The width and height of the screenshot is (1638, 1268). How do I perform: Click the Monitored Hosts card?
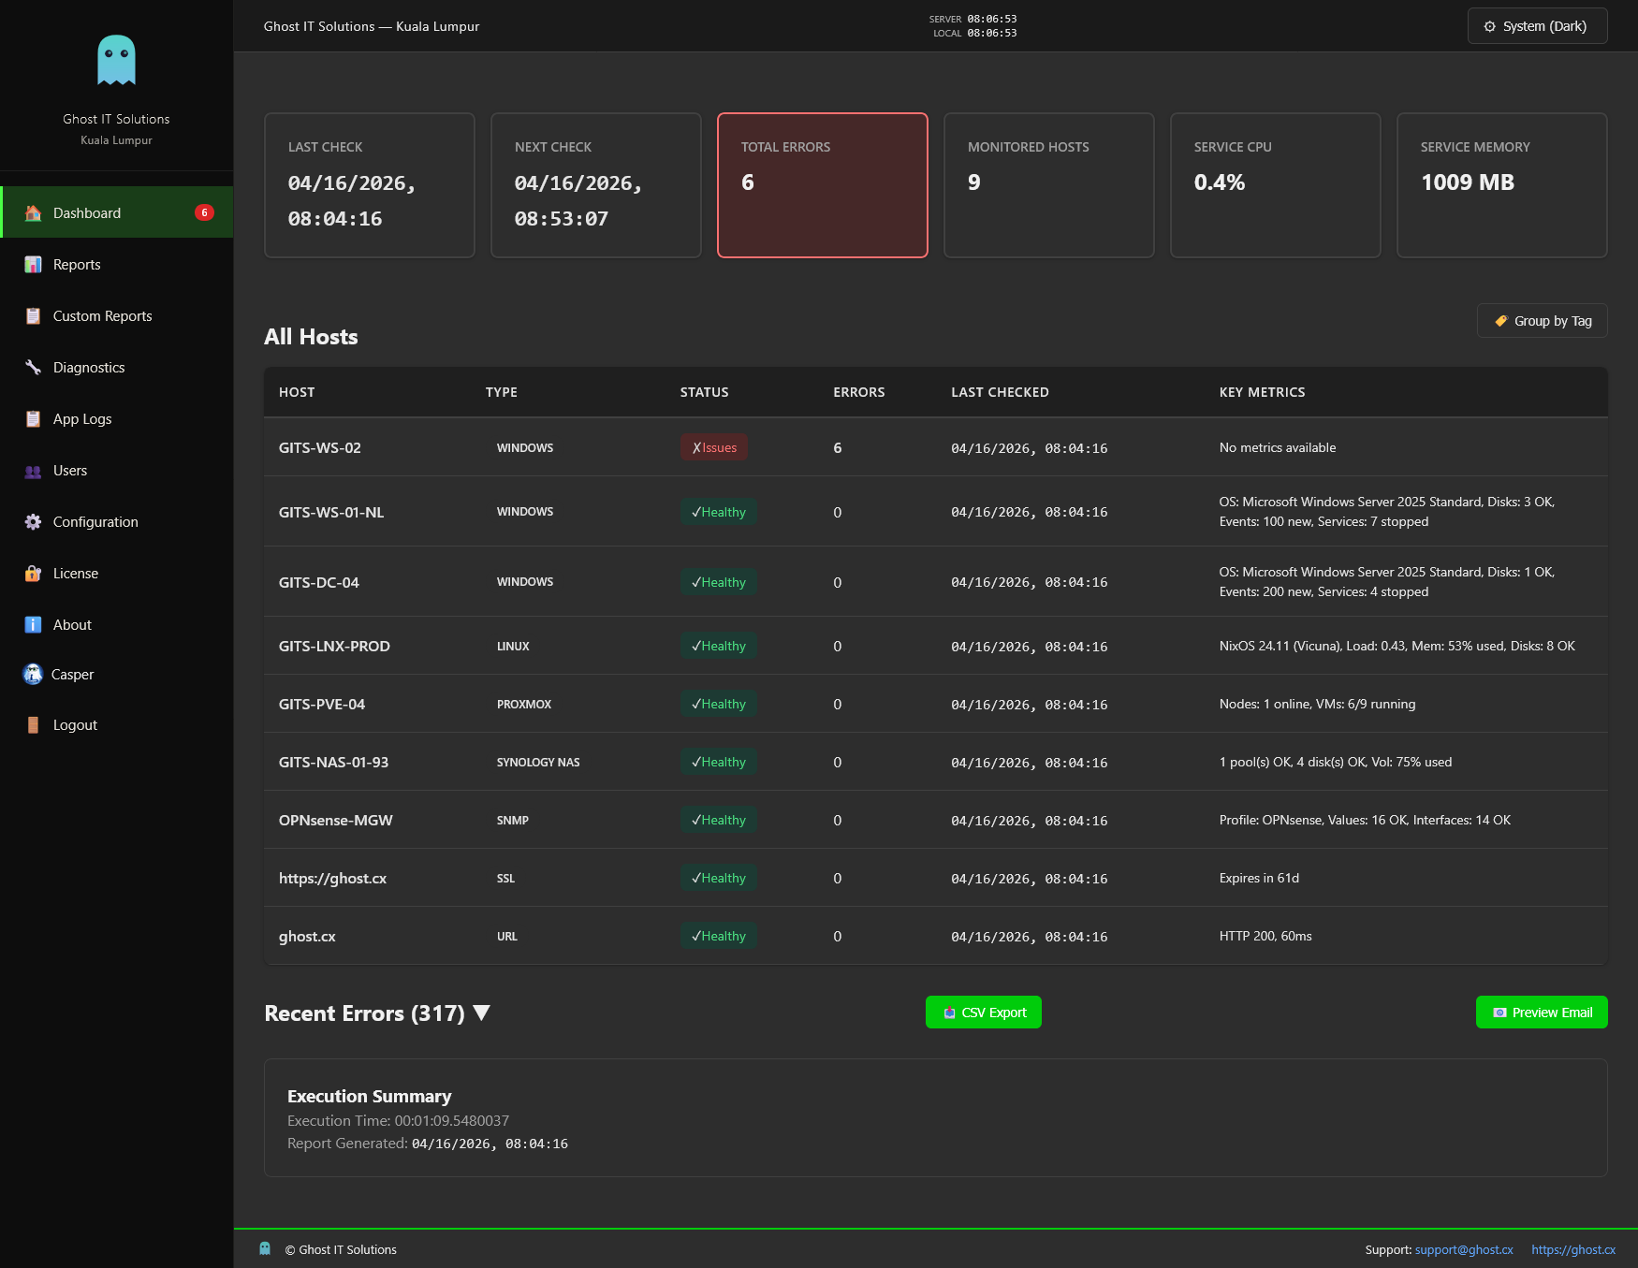point(1049,185)
